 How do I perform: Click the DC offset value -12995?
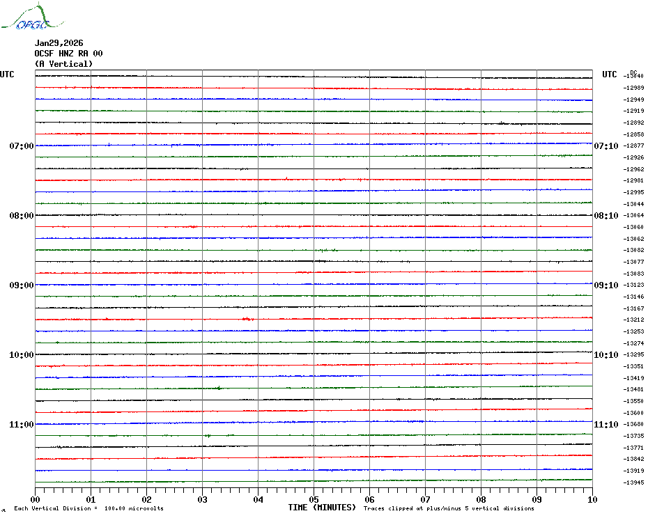click(633, 192)
